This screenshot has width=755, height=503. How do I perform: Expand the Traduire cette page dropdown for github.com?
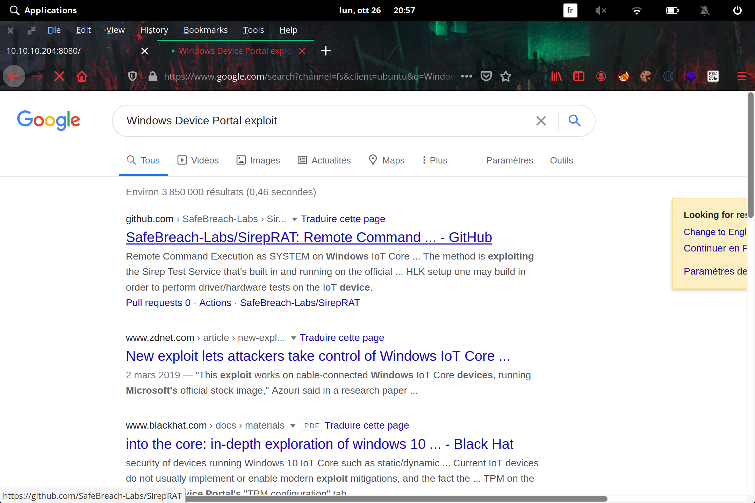pyautogui.click(x=295, y=219)
